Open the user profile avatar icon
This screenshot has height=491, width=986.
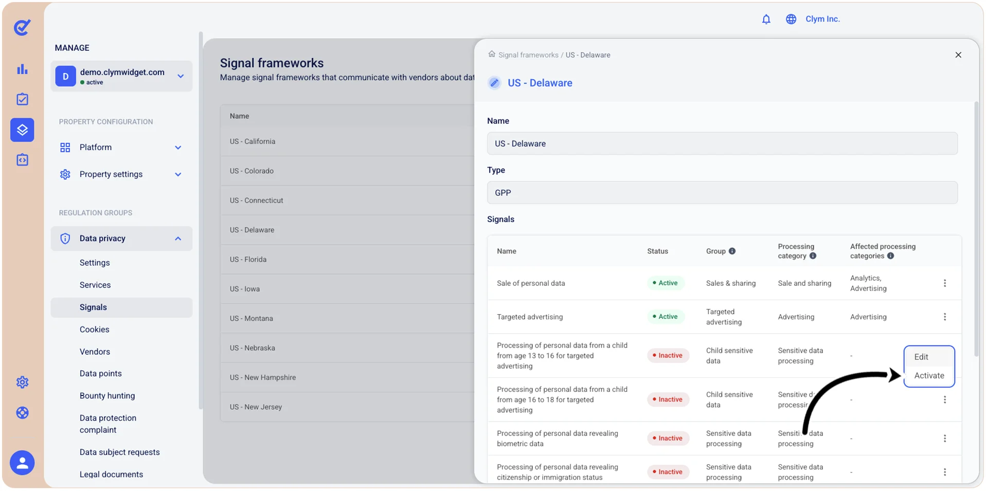22,463
